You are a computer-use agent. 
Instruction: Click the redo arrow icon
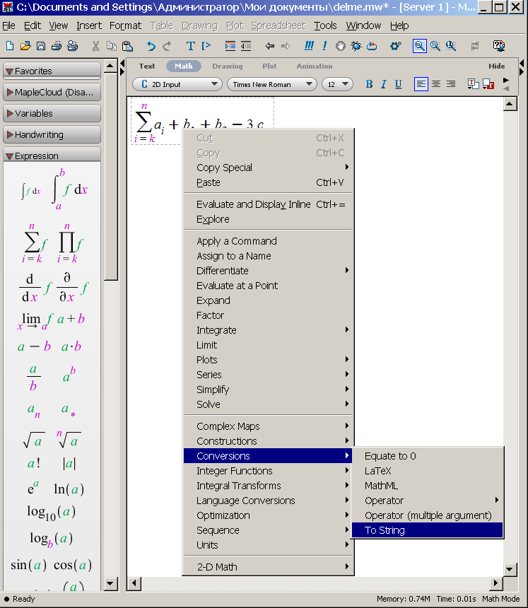coord(167,46)
